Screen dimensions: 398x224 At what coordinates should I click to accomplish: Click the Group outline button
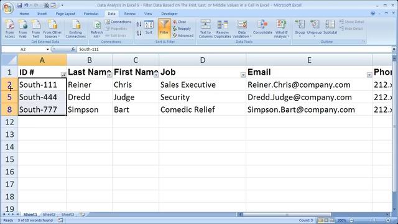coord(300,29)
